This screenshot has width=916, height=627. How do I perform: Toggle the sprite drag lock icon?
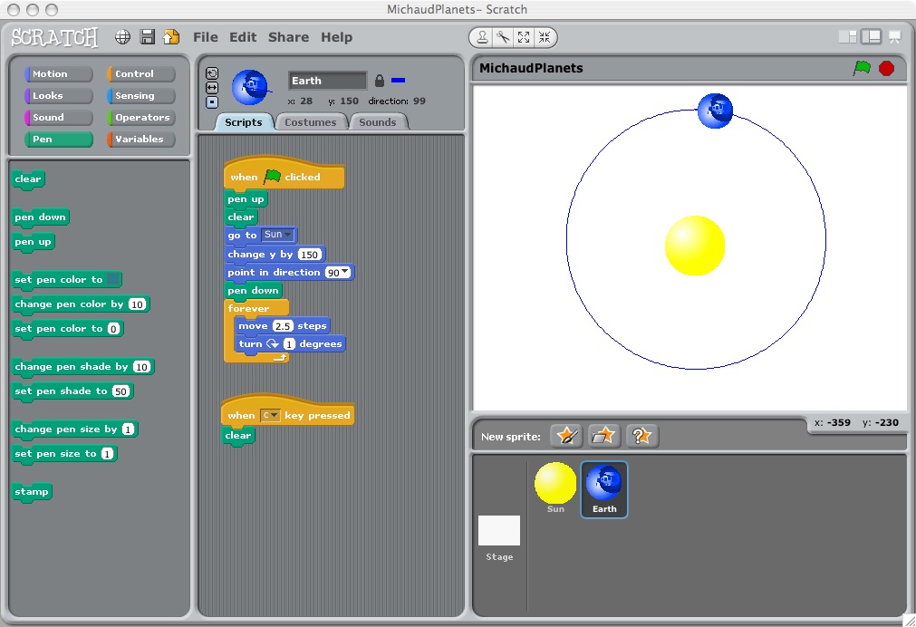tap(379, 81)
